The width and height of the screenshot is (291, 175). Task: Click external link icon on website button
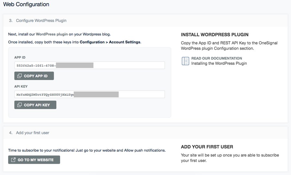[x=13, y=160]
